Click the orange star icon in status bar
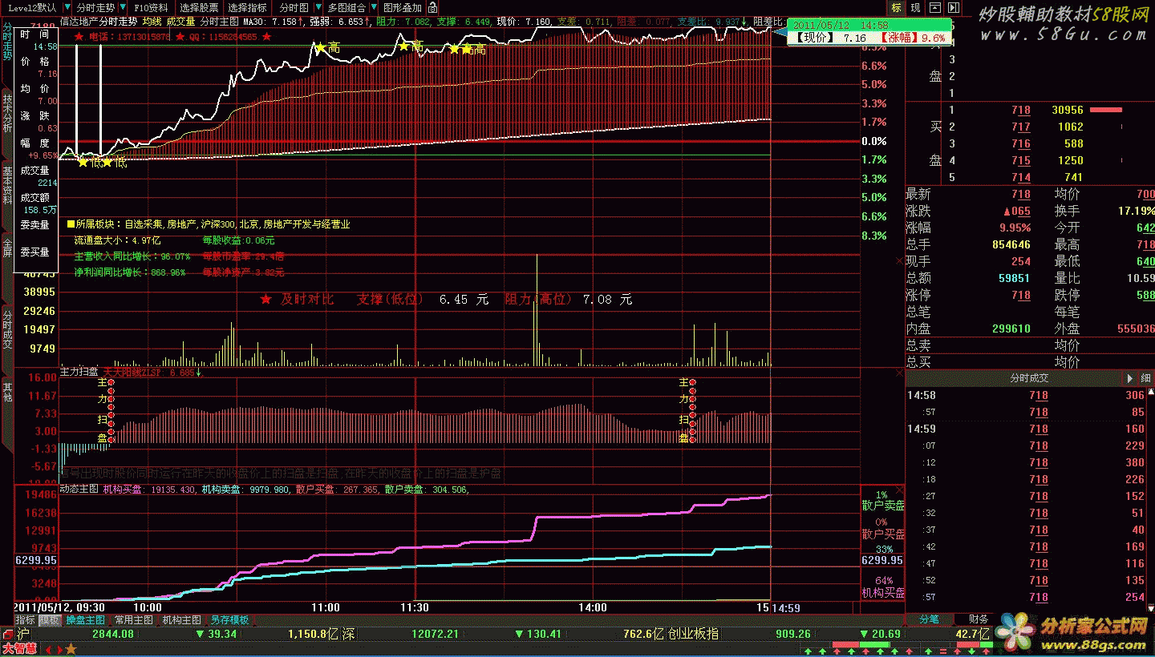The width and height of the screenshot is (1155, 657). tap(71, 650)
